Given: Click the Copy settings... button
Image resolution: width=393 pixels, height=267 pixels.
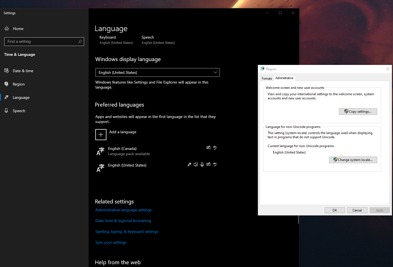Looking at the screenshot, I should pyautogui.click(x=358, y=112).
